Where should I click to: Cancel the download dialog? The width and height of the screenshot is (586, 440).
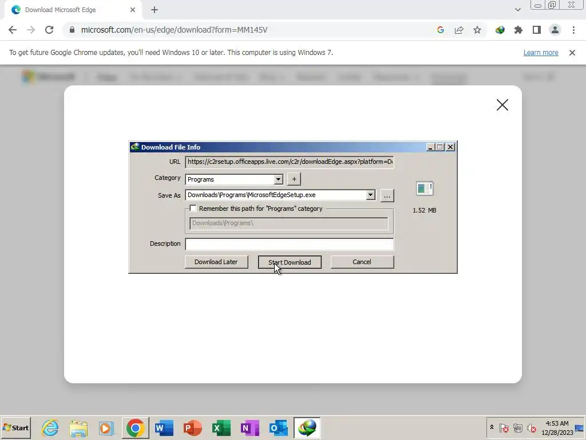(x=362, y=262)
